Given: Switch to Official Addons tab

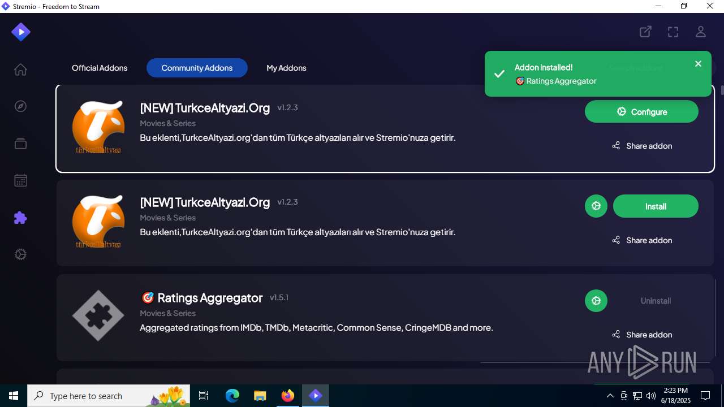Looking at the screenshot, I should 100,68.
